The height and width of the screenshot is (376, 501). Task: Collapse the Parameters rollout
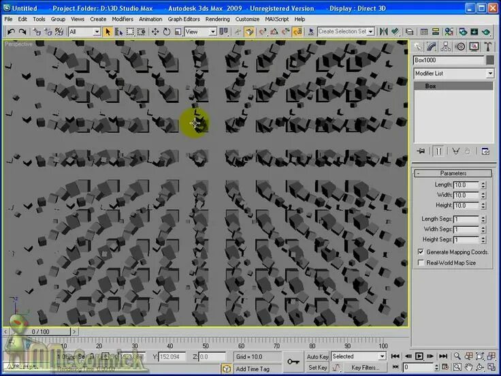pos(453,173)
